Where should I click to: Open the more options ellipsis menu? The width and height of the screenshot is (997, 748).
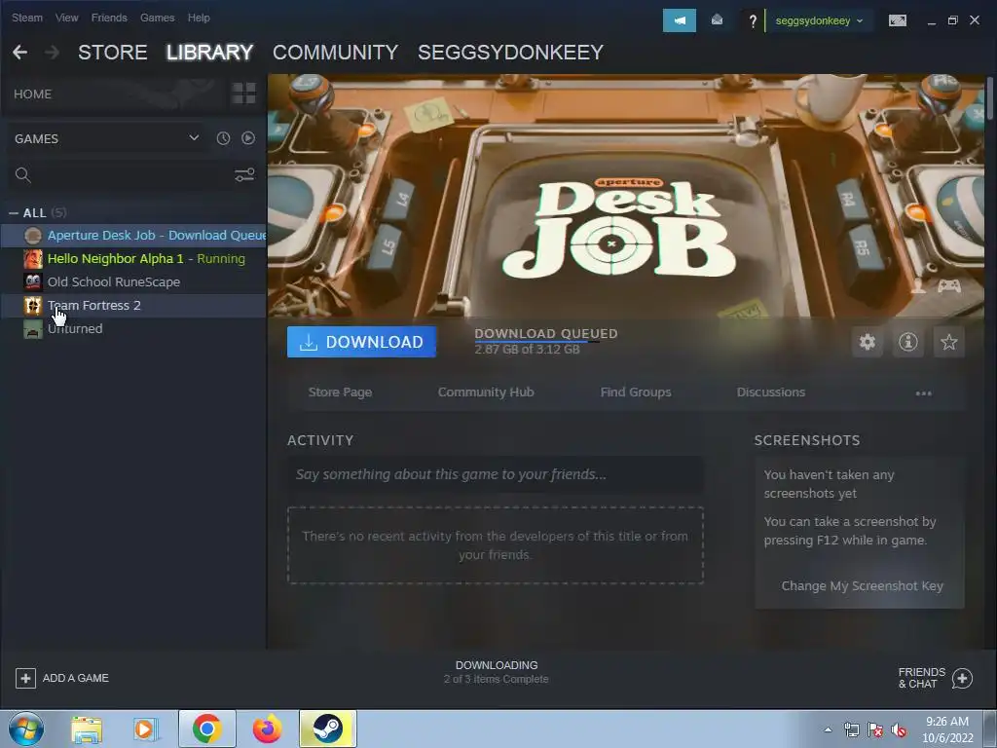point(923,393)
